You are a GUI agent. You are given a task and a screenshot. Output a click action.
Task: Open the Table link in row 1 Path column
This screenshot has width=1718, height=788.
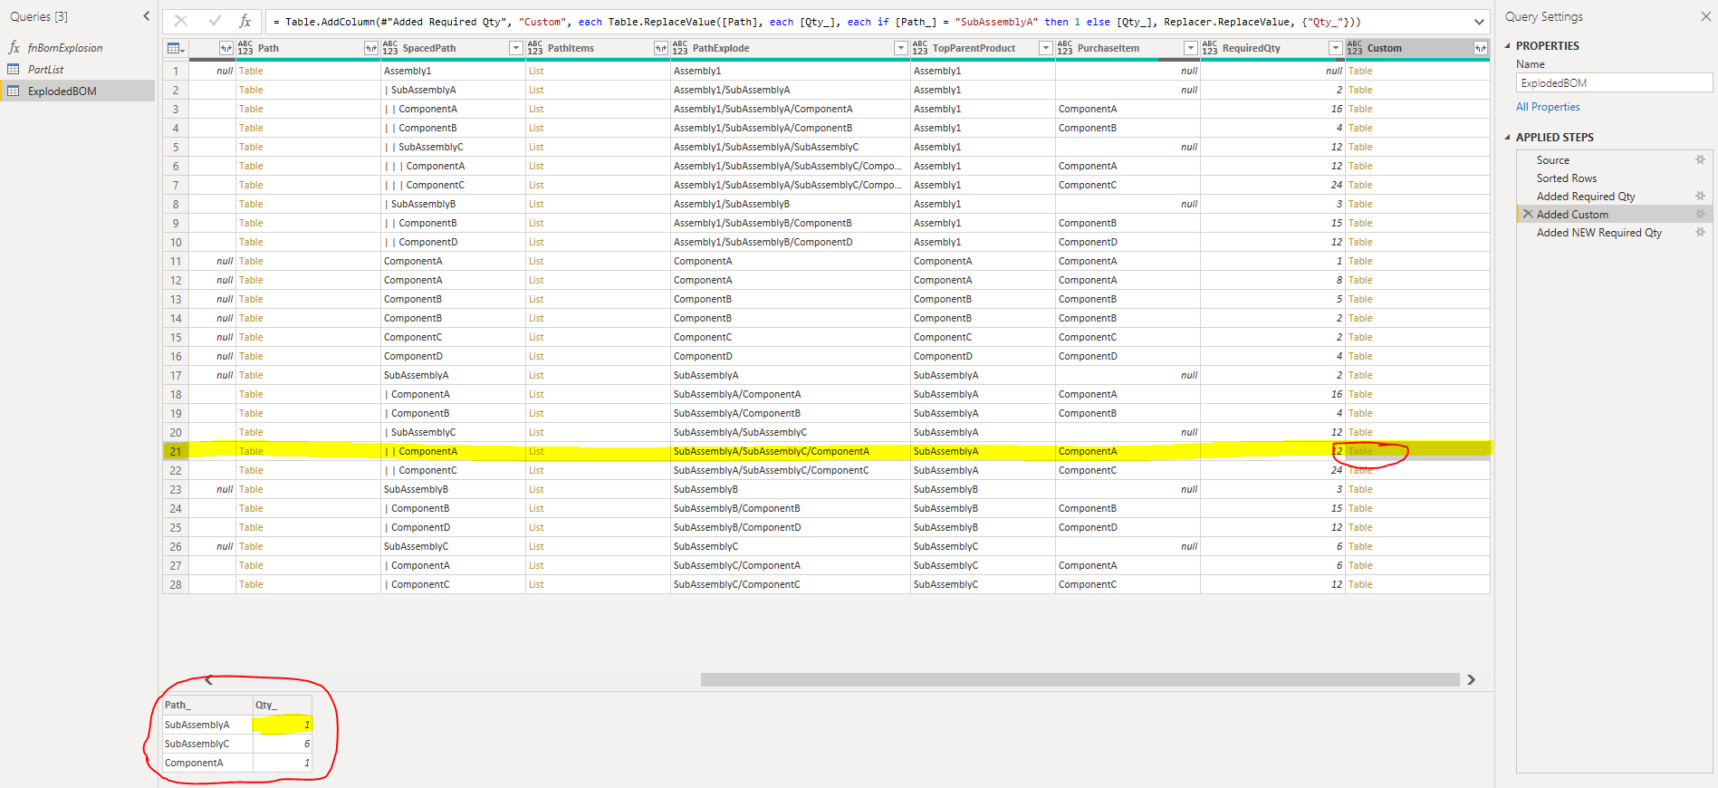tap(251, 71)
